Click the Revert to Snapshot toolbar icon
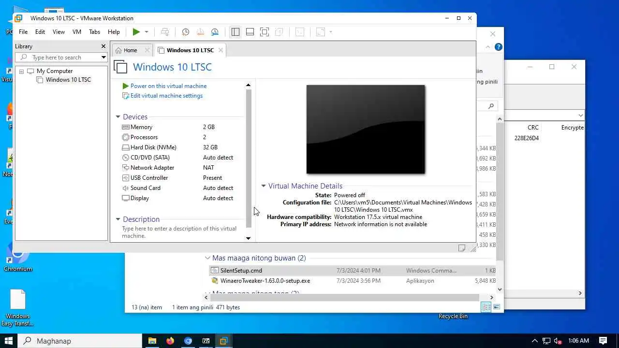The height and width of the screenshot is (348, 619). [200, 32]
